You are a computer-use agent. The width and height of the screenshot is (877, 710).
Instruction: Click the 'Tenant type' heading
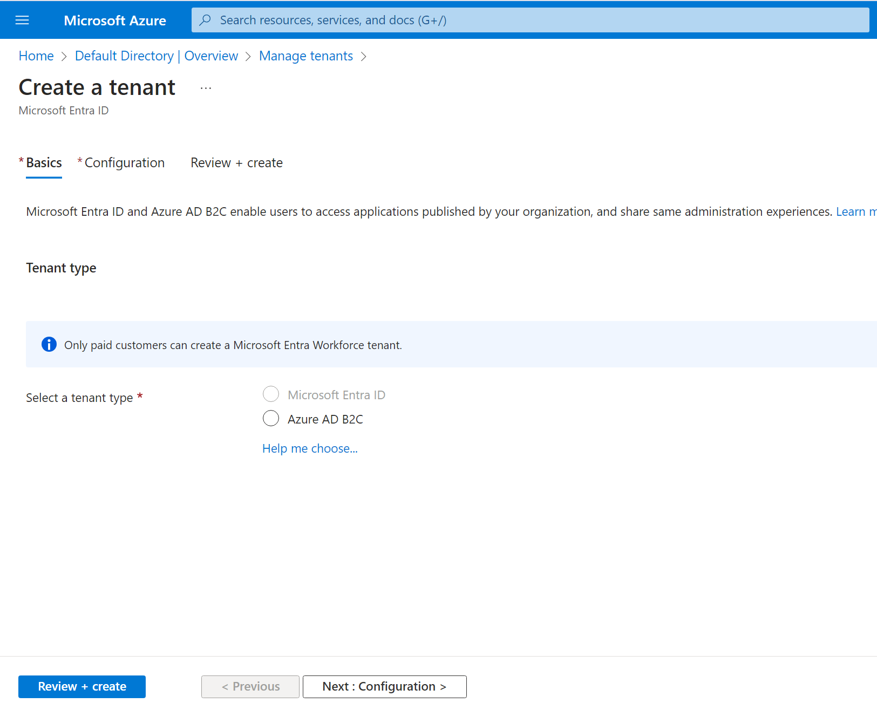tap(61, 268)
